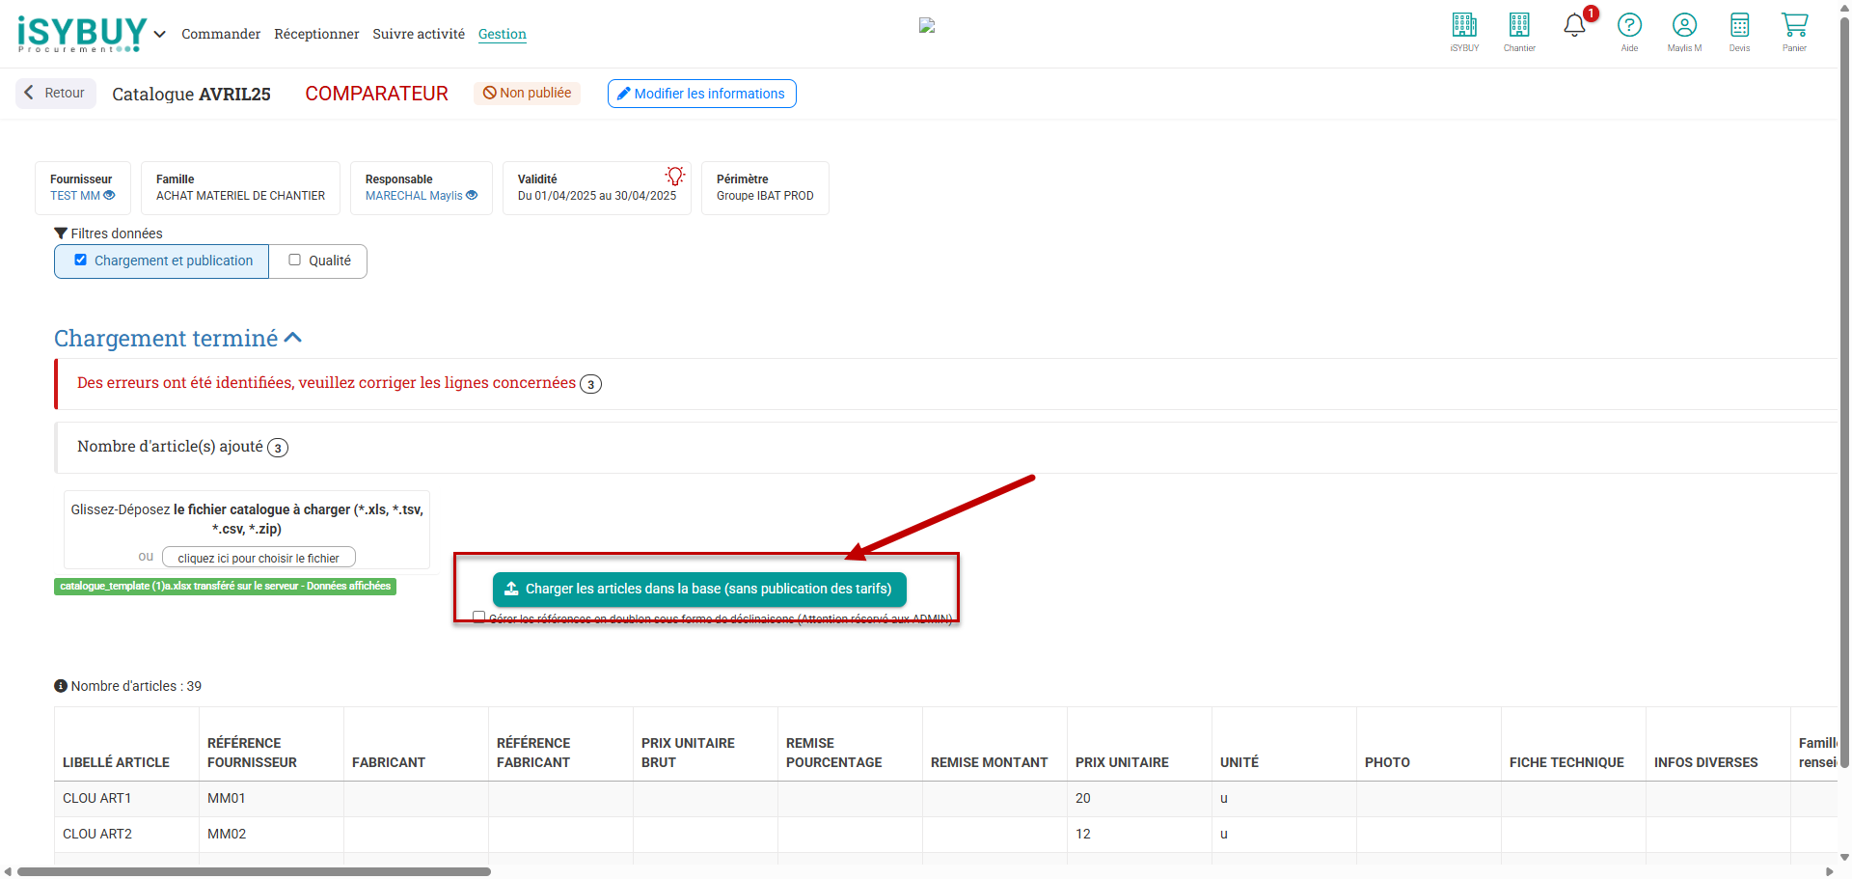
Task: Click Charger les articles dans la base
Action: [699, 589]
